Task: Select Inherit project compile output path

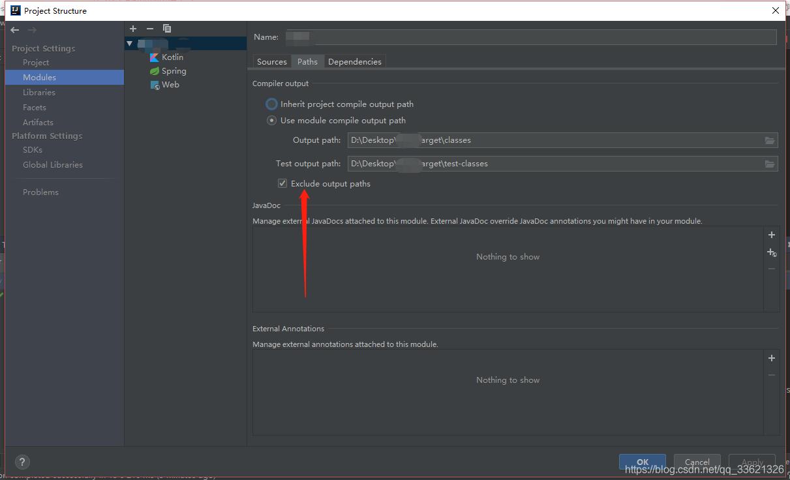Action: 339,104
